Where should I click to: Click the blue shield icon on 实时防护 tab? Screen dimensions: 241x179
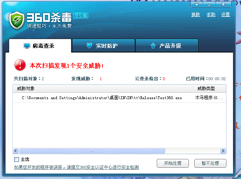[x=89, y=46]
